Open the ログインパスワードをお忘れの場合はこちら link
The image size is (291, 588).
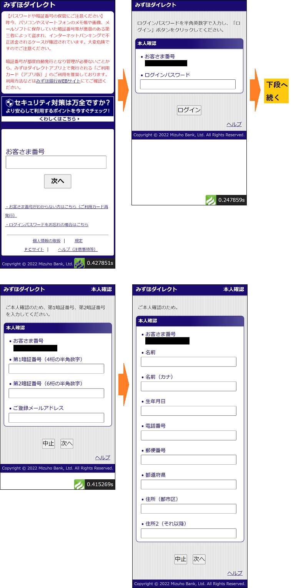(x=47, y=225)
